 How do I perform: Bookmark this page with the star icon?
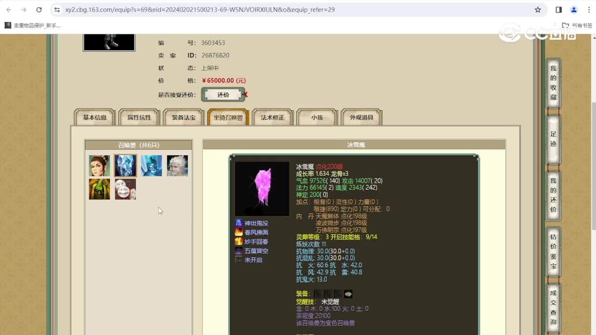click(x=538, y=9)
